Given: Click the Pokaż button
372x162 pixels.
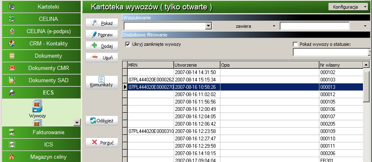Looking at the screenshot, I should (102, 23).
